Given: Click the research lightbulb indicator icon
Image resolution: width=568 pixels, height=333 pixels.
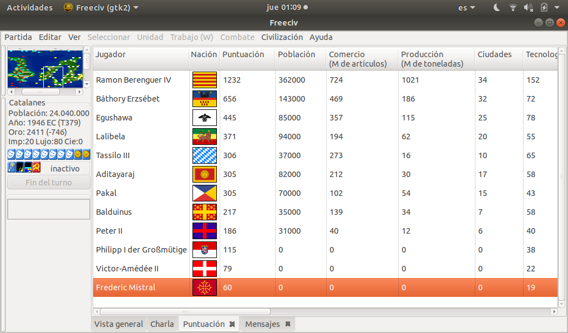Looking at the screenshot, I should point(12,167).
